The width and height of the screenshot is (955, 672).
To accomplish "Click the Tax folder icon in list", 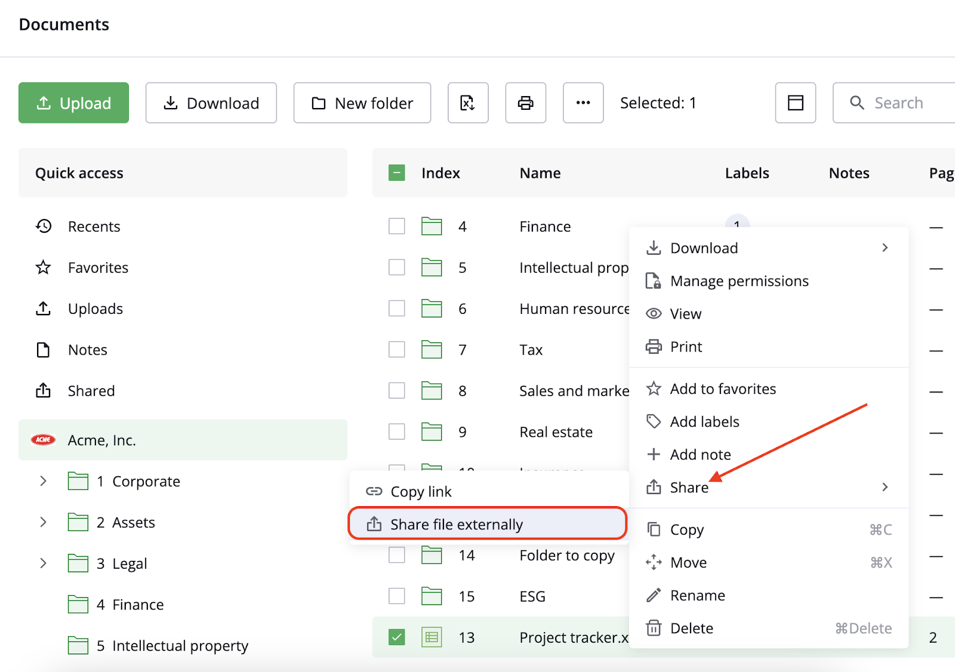I will [x=432, y=350].
